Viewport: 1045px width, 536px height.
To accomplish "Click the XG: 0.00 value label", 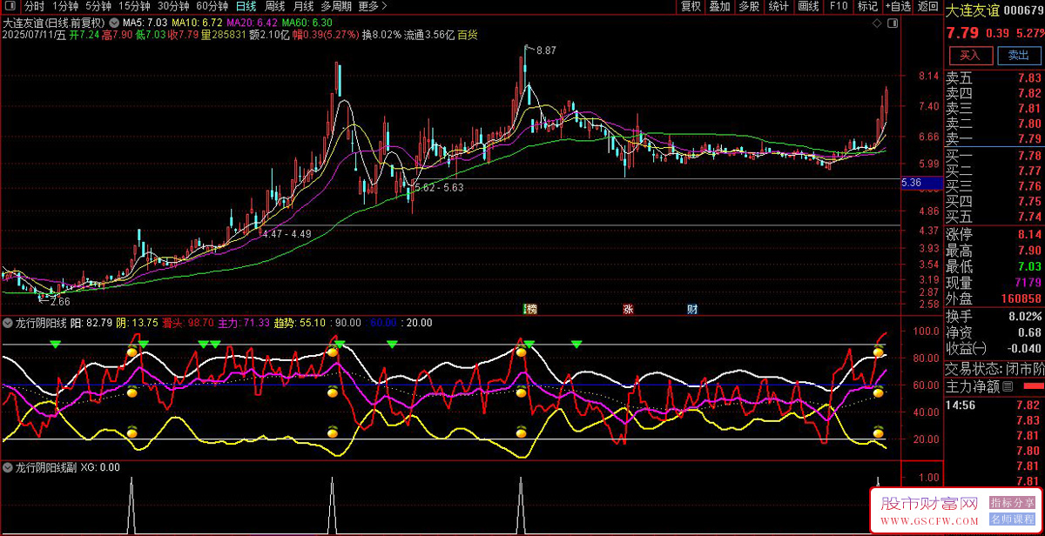I will (x=100, y=467).
